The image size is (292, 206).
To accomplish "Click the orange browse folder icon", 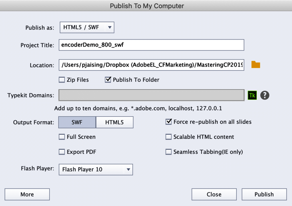I will (256, 65).
